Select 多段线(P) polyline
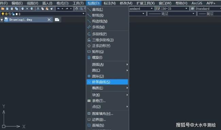Screen dimensions: 221x130 tap(107, 34)
